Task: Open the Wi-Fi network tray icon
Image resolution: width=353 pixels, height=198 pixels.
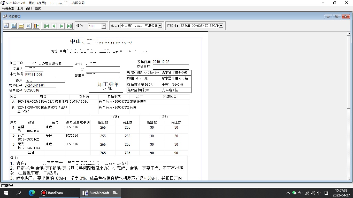Action: tap(307, 193)
